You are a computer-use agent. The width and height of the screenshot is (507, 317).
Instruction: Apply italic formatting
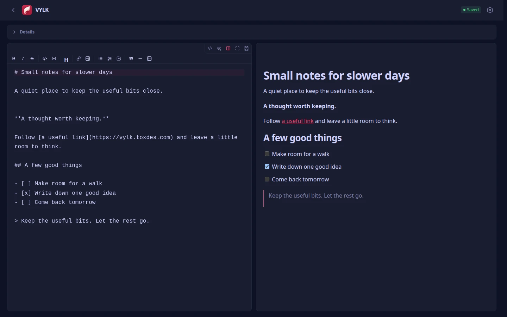tap(23, 59)
